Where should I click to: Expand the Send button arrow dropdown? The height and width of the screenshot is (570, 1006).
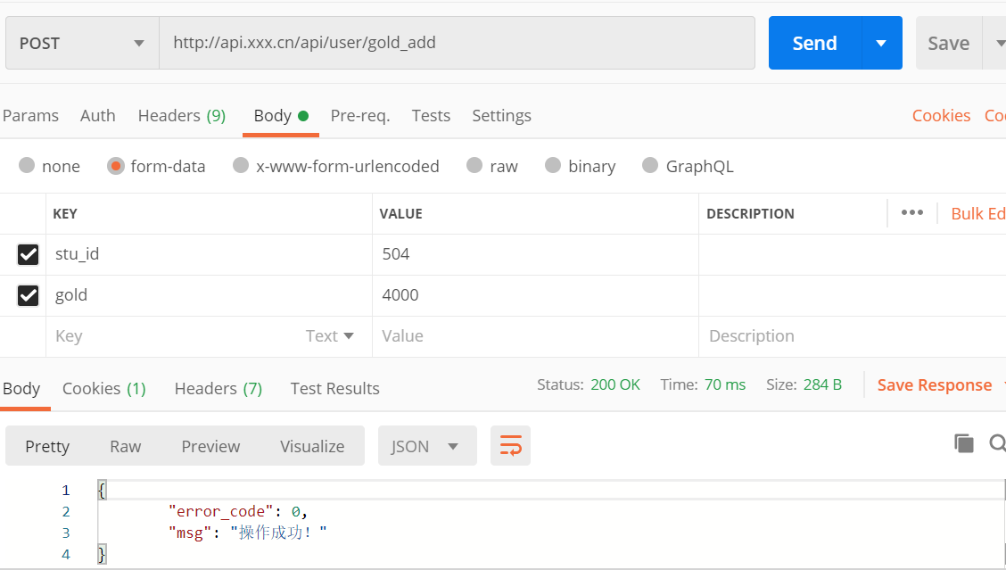click(x=881, y=43)
